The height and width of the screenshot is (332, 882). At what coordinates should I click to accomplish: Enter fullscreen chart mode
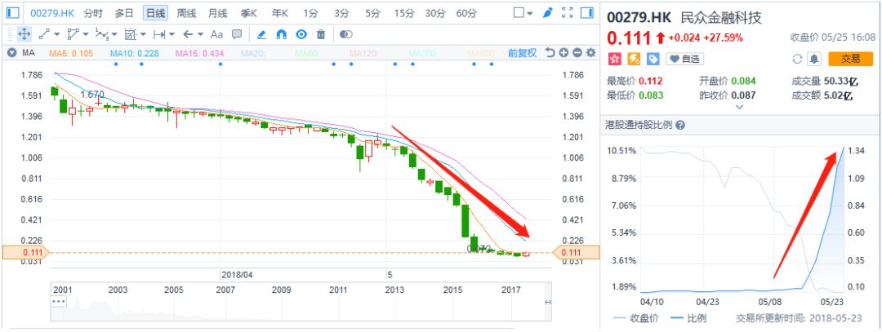568,12
